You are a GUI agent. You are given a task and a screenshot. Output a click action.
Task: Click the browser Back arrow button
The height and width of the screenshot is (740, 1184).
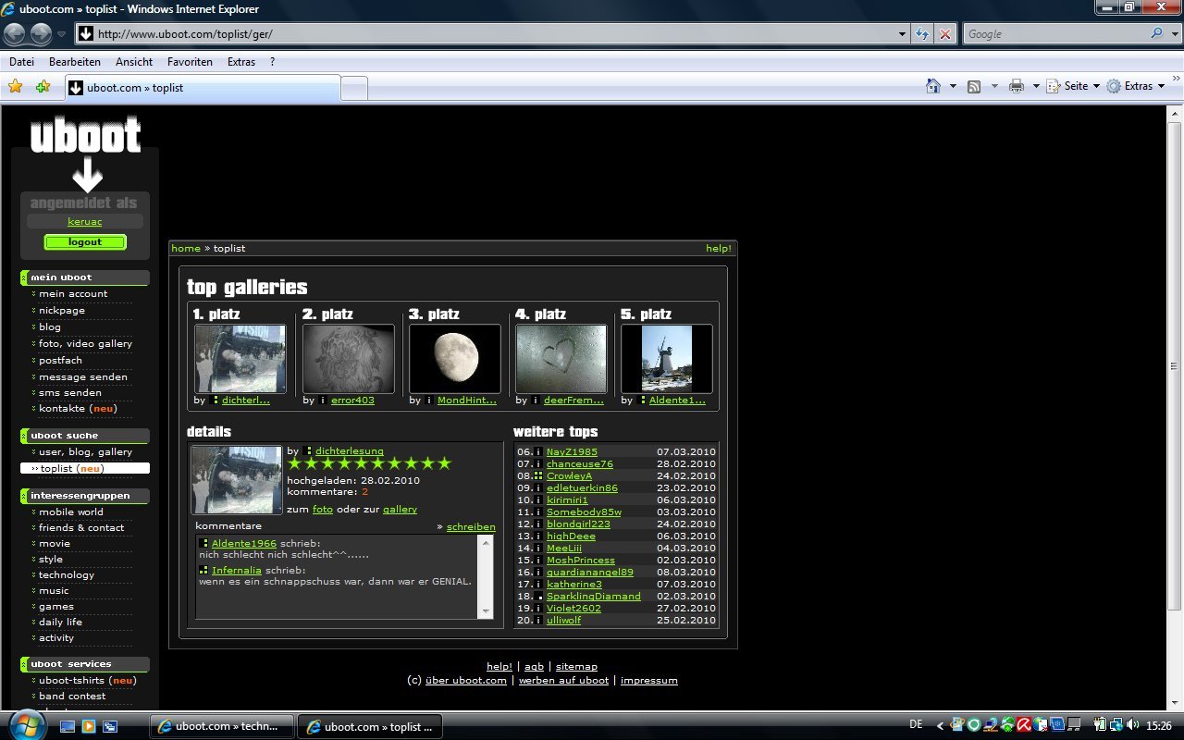coord(15,34)
